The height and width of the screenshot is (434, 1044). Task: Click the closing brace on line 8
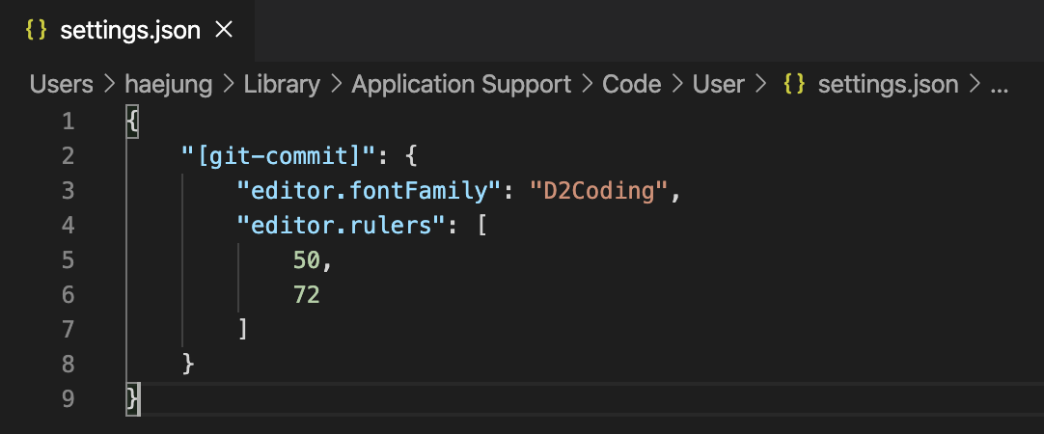[188, 365]
